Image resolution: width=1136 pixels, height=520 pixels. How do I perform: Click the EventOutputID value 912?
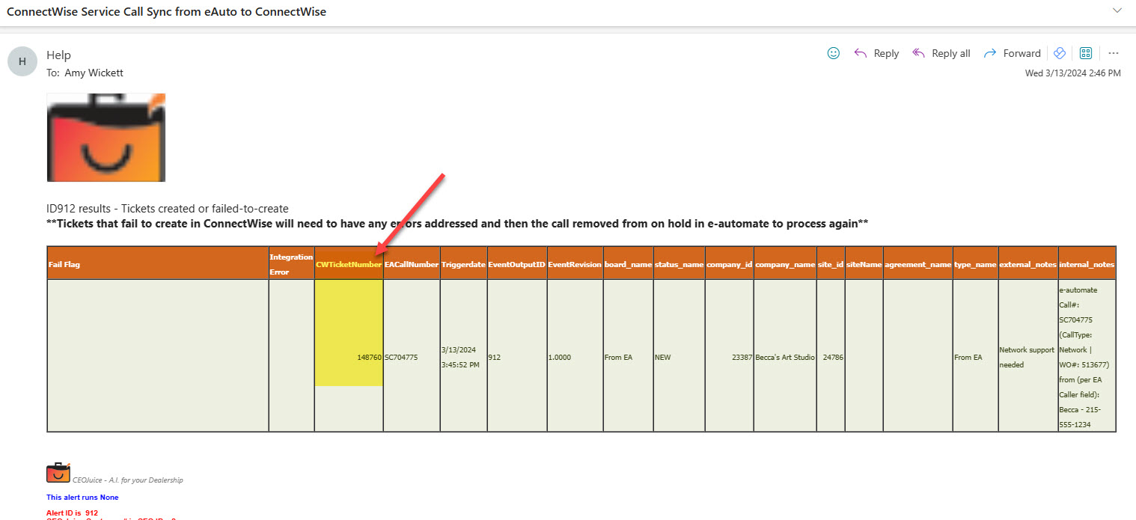[x=495, y=358]
